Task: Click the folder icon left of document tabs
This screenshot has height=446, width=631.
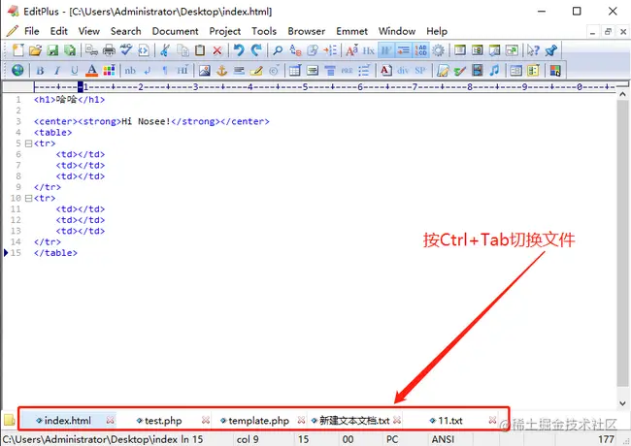Action: pos(10,420)
